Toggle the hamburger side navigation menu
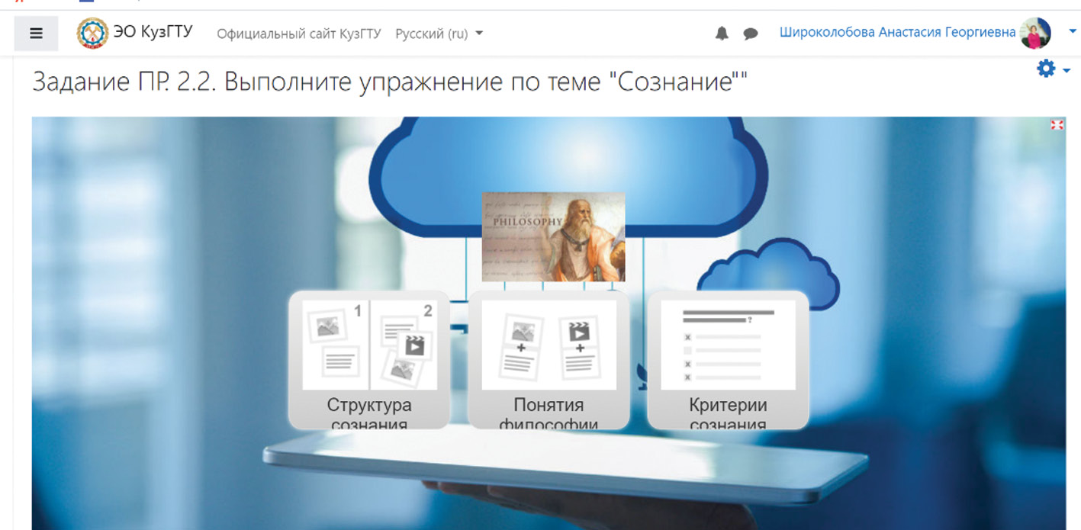The height and width of the screenshot is (530, 1081). coord(36,34)
